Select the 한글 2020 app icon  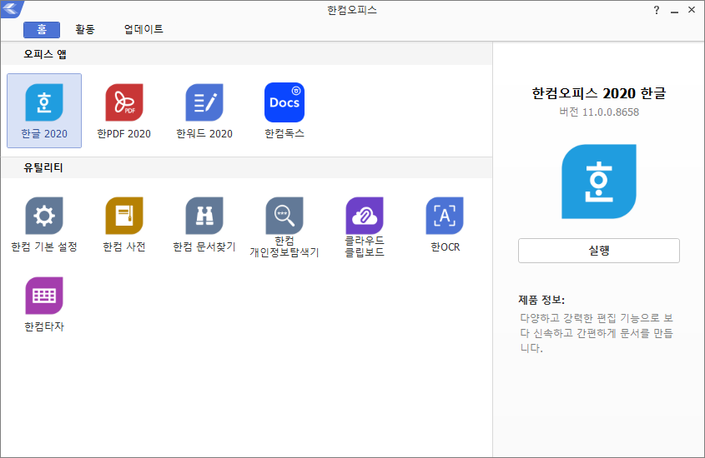(44, 102)
